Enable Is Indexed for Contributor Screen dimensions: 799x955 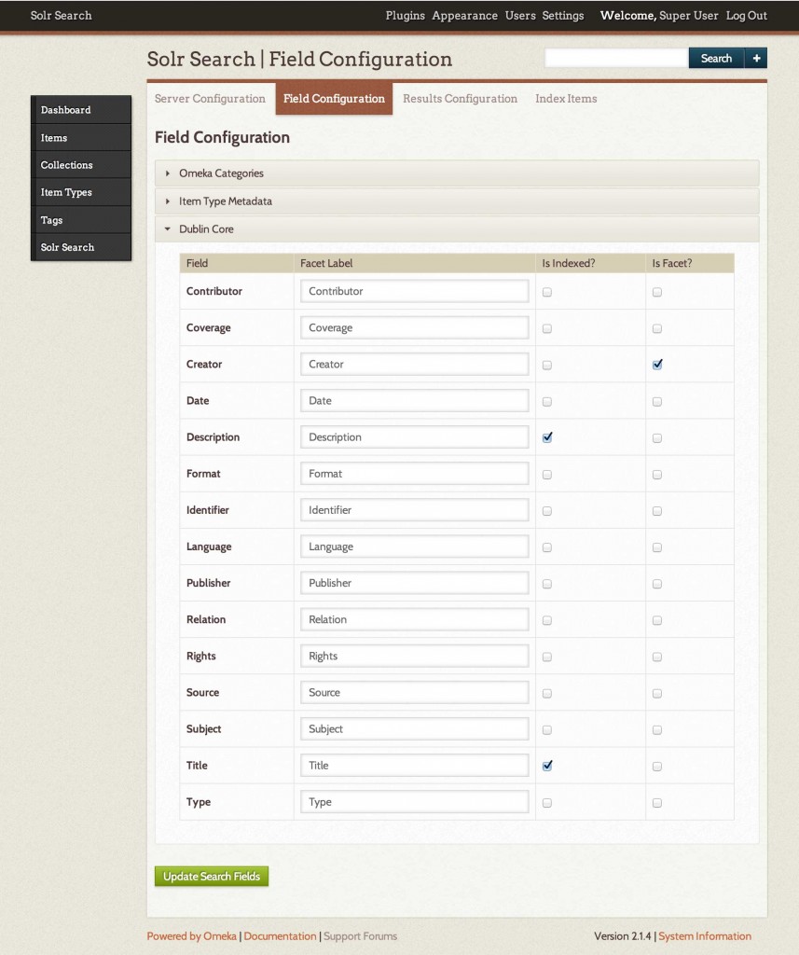(547, 292)
